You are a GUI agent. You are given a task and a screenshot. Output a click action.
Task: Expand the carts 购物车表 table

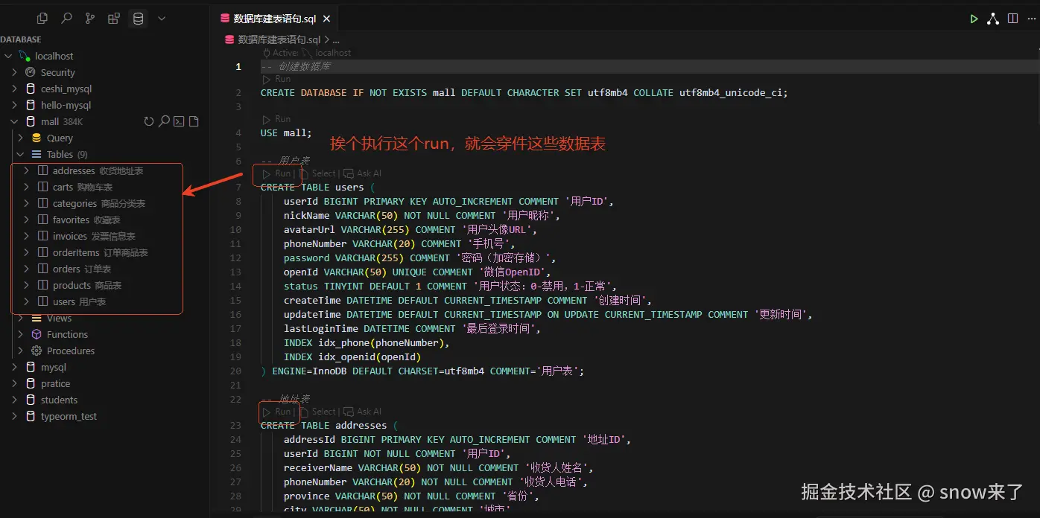pyautogui.click(x=26, y=187)
